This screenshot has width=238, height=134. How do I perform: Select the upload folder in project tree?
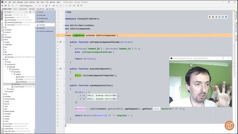pyautogui.click(x=7, y=116)
